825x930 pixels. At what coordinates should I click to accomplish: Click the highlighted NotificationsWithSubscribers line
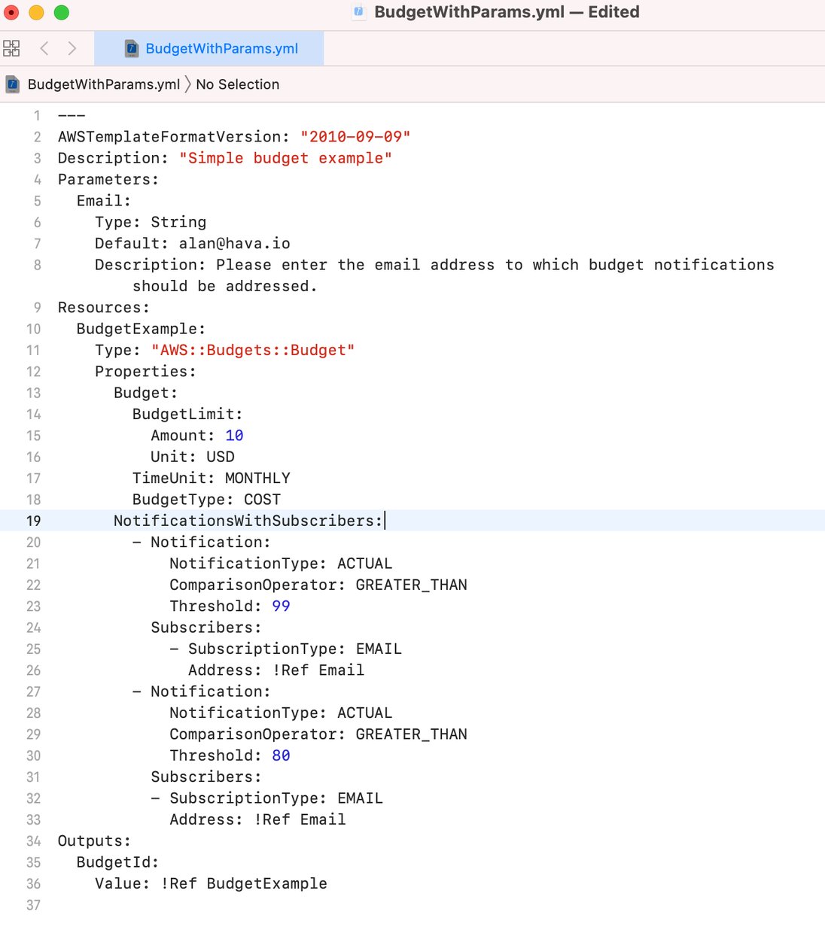coord(248,520)
